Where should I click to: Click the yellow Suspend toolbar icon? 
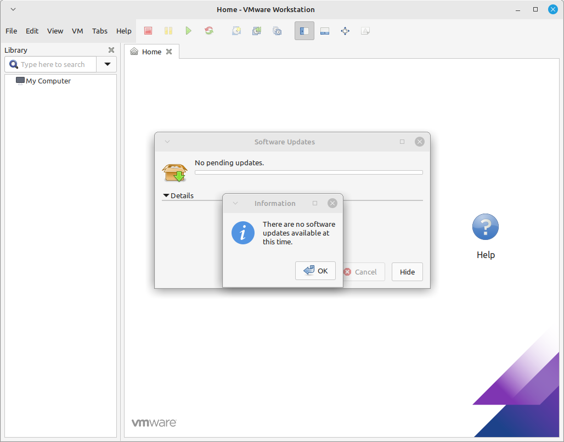click(x=168, y=31)
